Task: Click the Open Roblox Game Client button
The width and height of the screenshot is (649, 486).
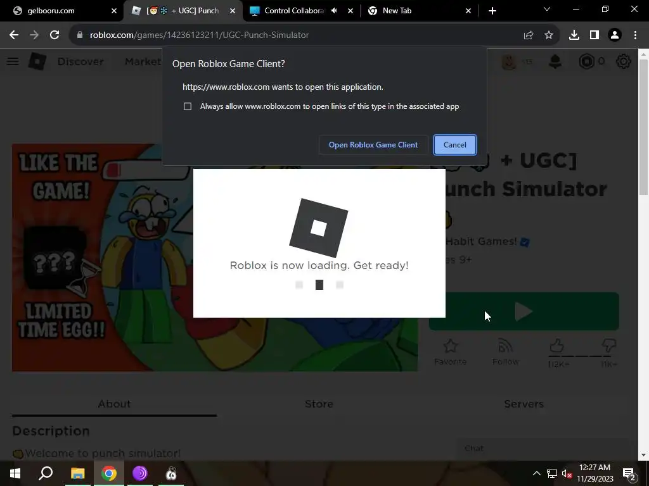Action: tap(373, 145)
